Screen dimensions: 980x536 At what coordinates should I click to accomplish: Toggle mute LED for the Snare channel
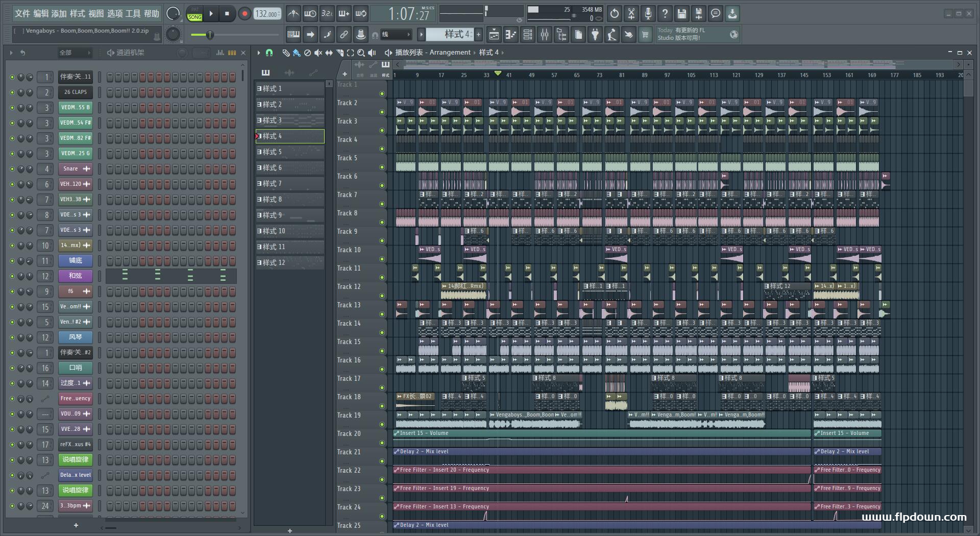12,169
